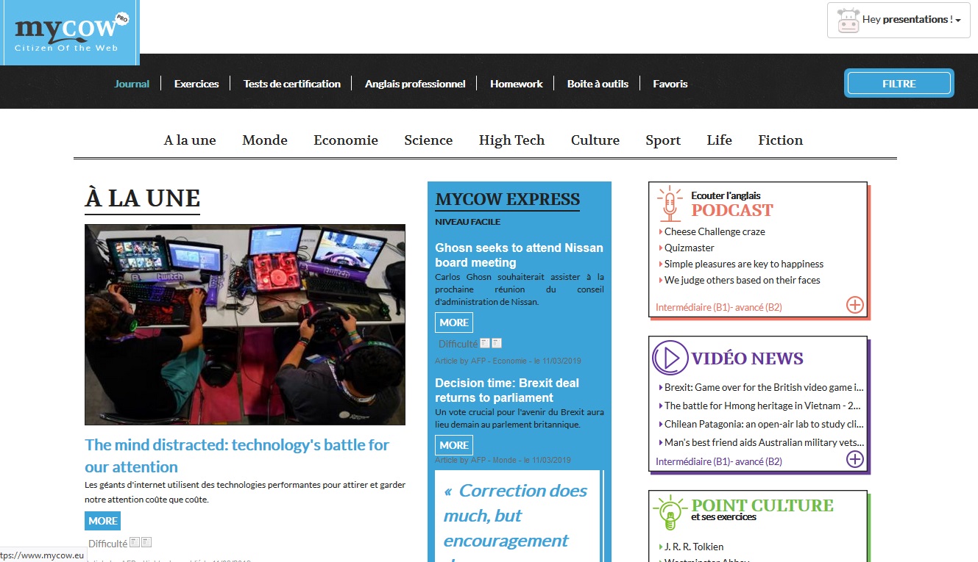
Task: Open 'We judge others based on their faces'
Action: pos(743,280)
